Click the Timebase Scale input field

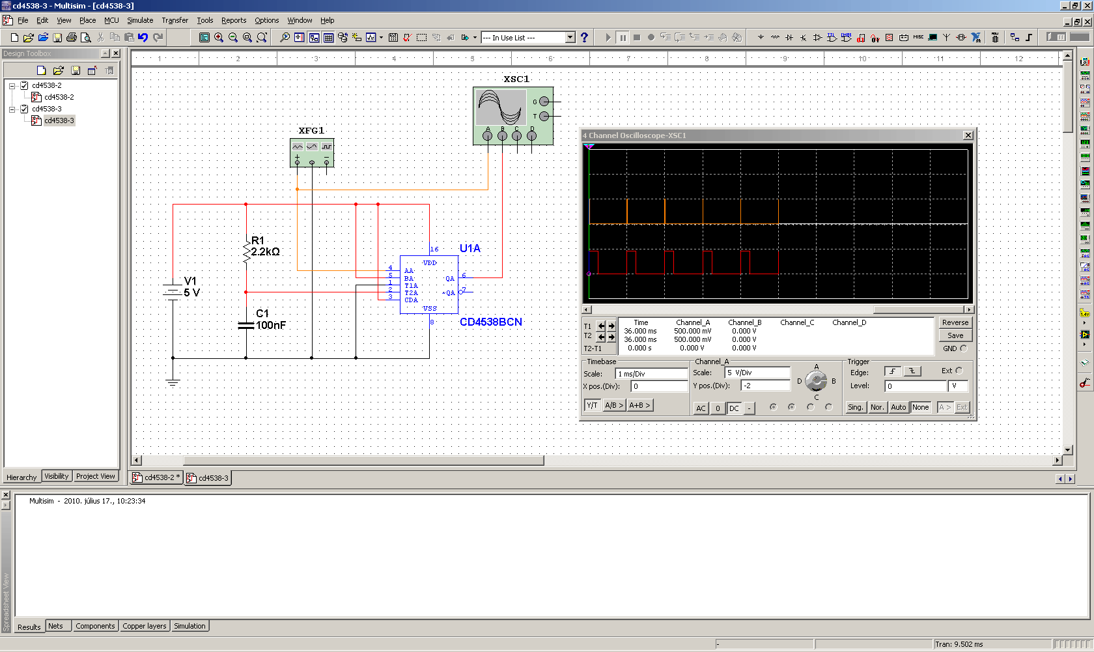[651, 374]
